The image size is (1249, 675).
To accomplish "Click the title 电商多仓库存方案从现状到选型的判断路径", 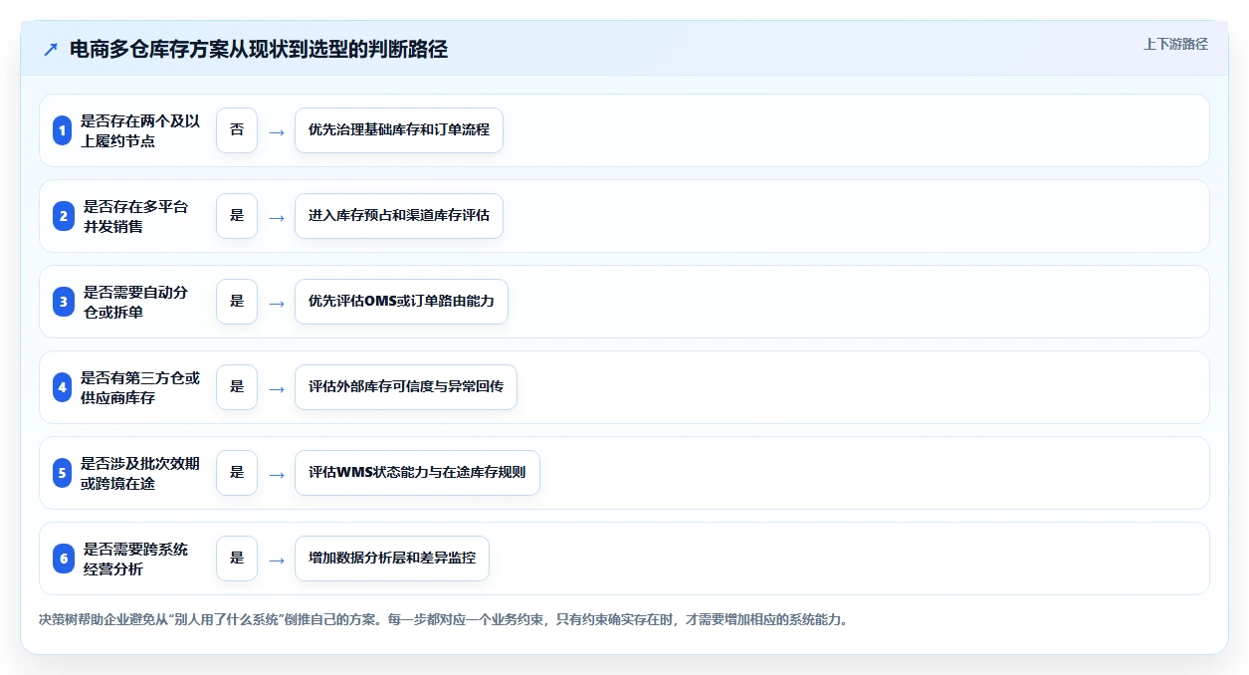I will coord(259,50).
